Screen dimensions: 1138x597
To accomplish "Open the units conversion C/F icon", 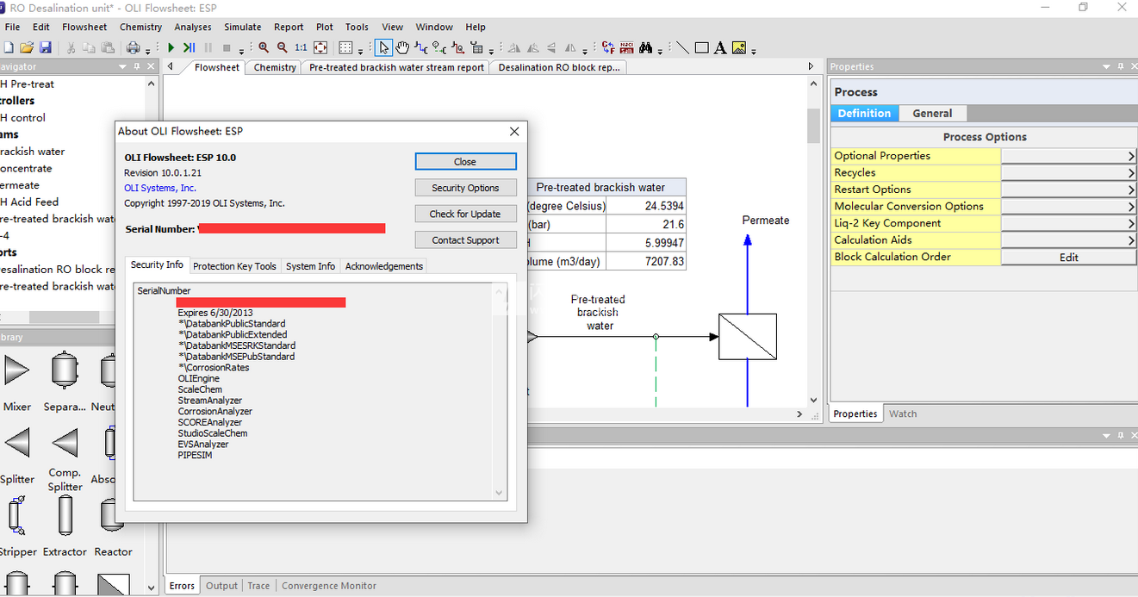I will pyautogui.click(x=608, y=48).
